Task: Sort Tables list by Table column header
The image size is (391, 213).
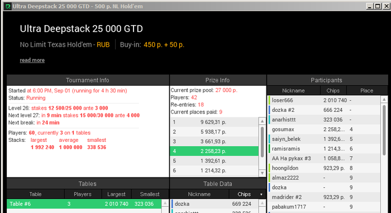Action: point(35,194)
